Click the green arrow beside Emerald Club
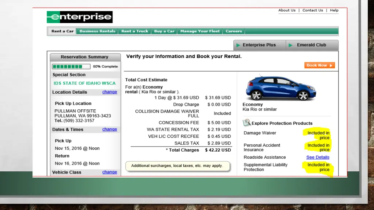The height and width of the screenshot is (210, 374). pos(291,45)
